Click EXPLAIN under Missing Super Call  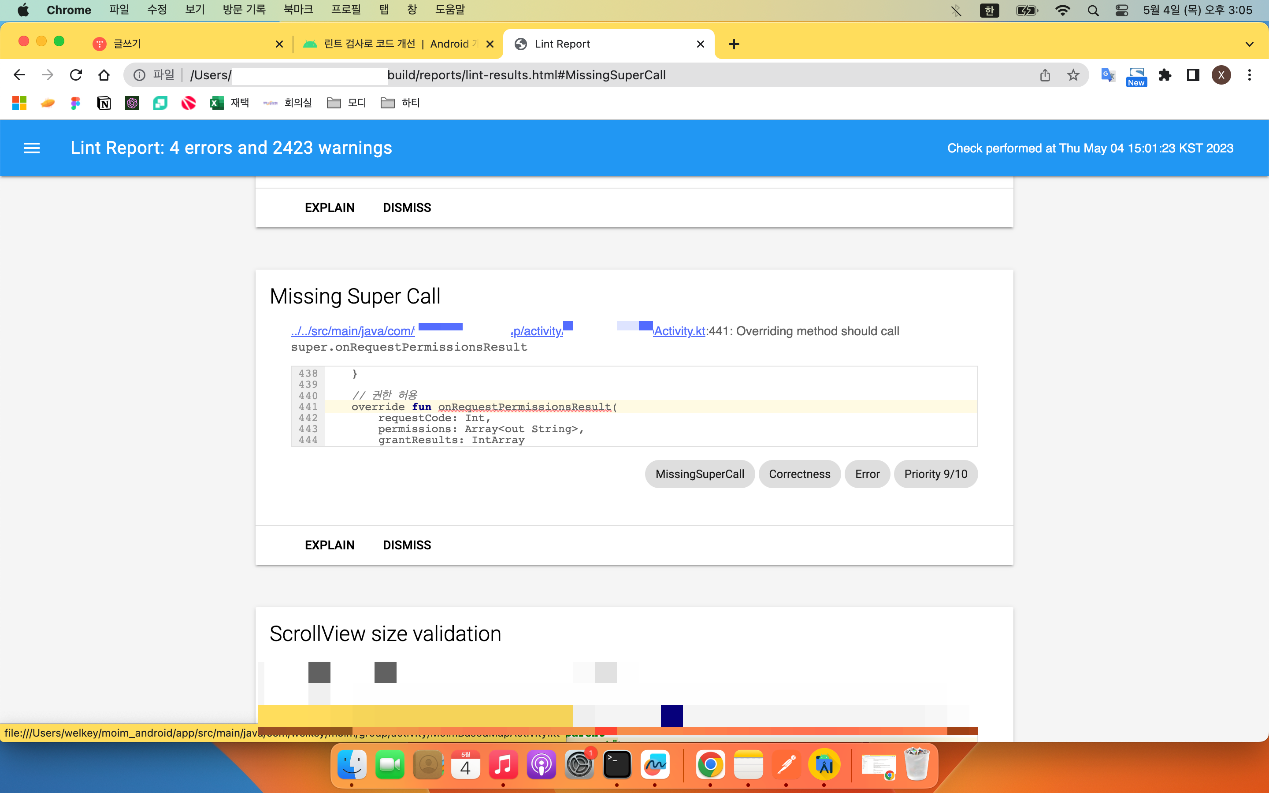click(329, 545)
